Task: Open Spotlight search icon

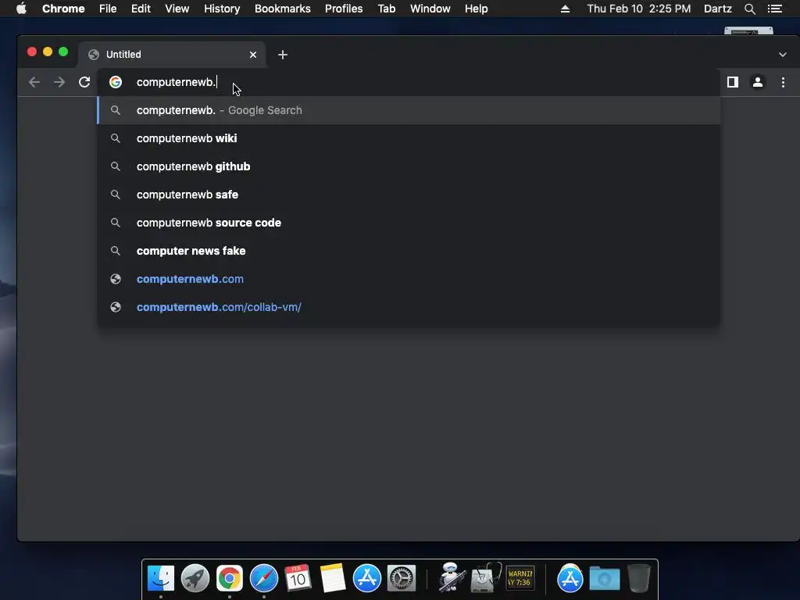Action: (749, 9)
